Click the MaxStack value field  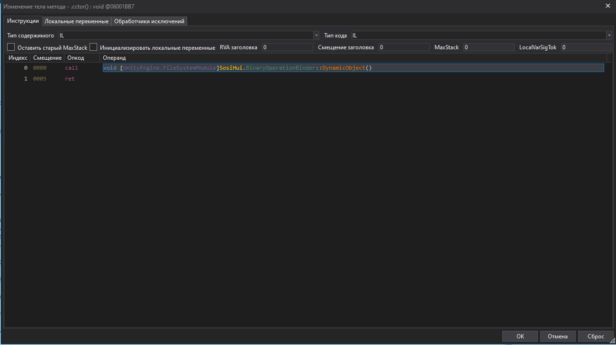[x=489, y=47]
